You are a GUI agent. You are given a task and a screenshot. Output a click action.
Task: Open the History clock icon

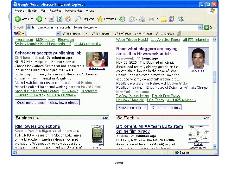click(x=122, y=19)
